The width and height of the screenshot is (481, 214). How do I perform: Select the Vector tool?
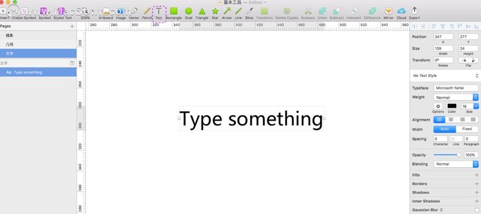[134, 14]
